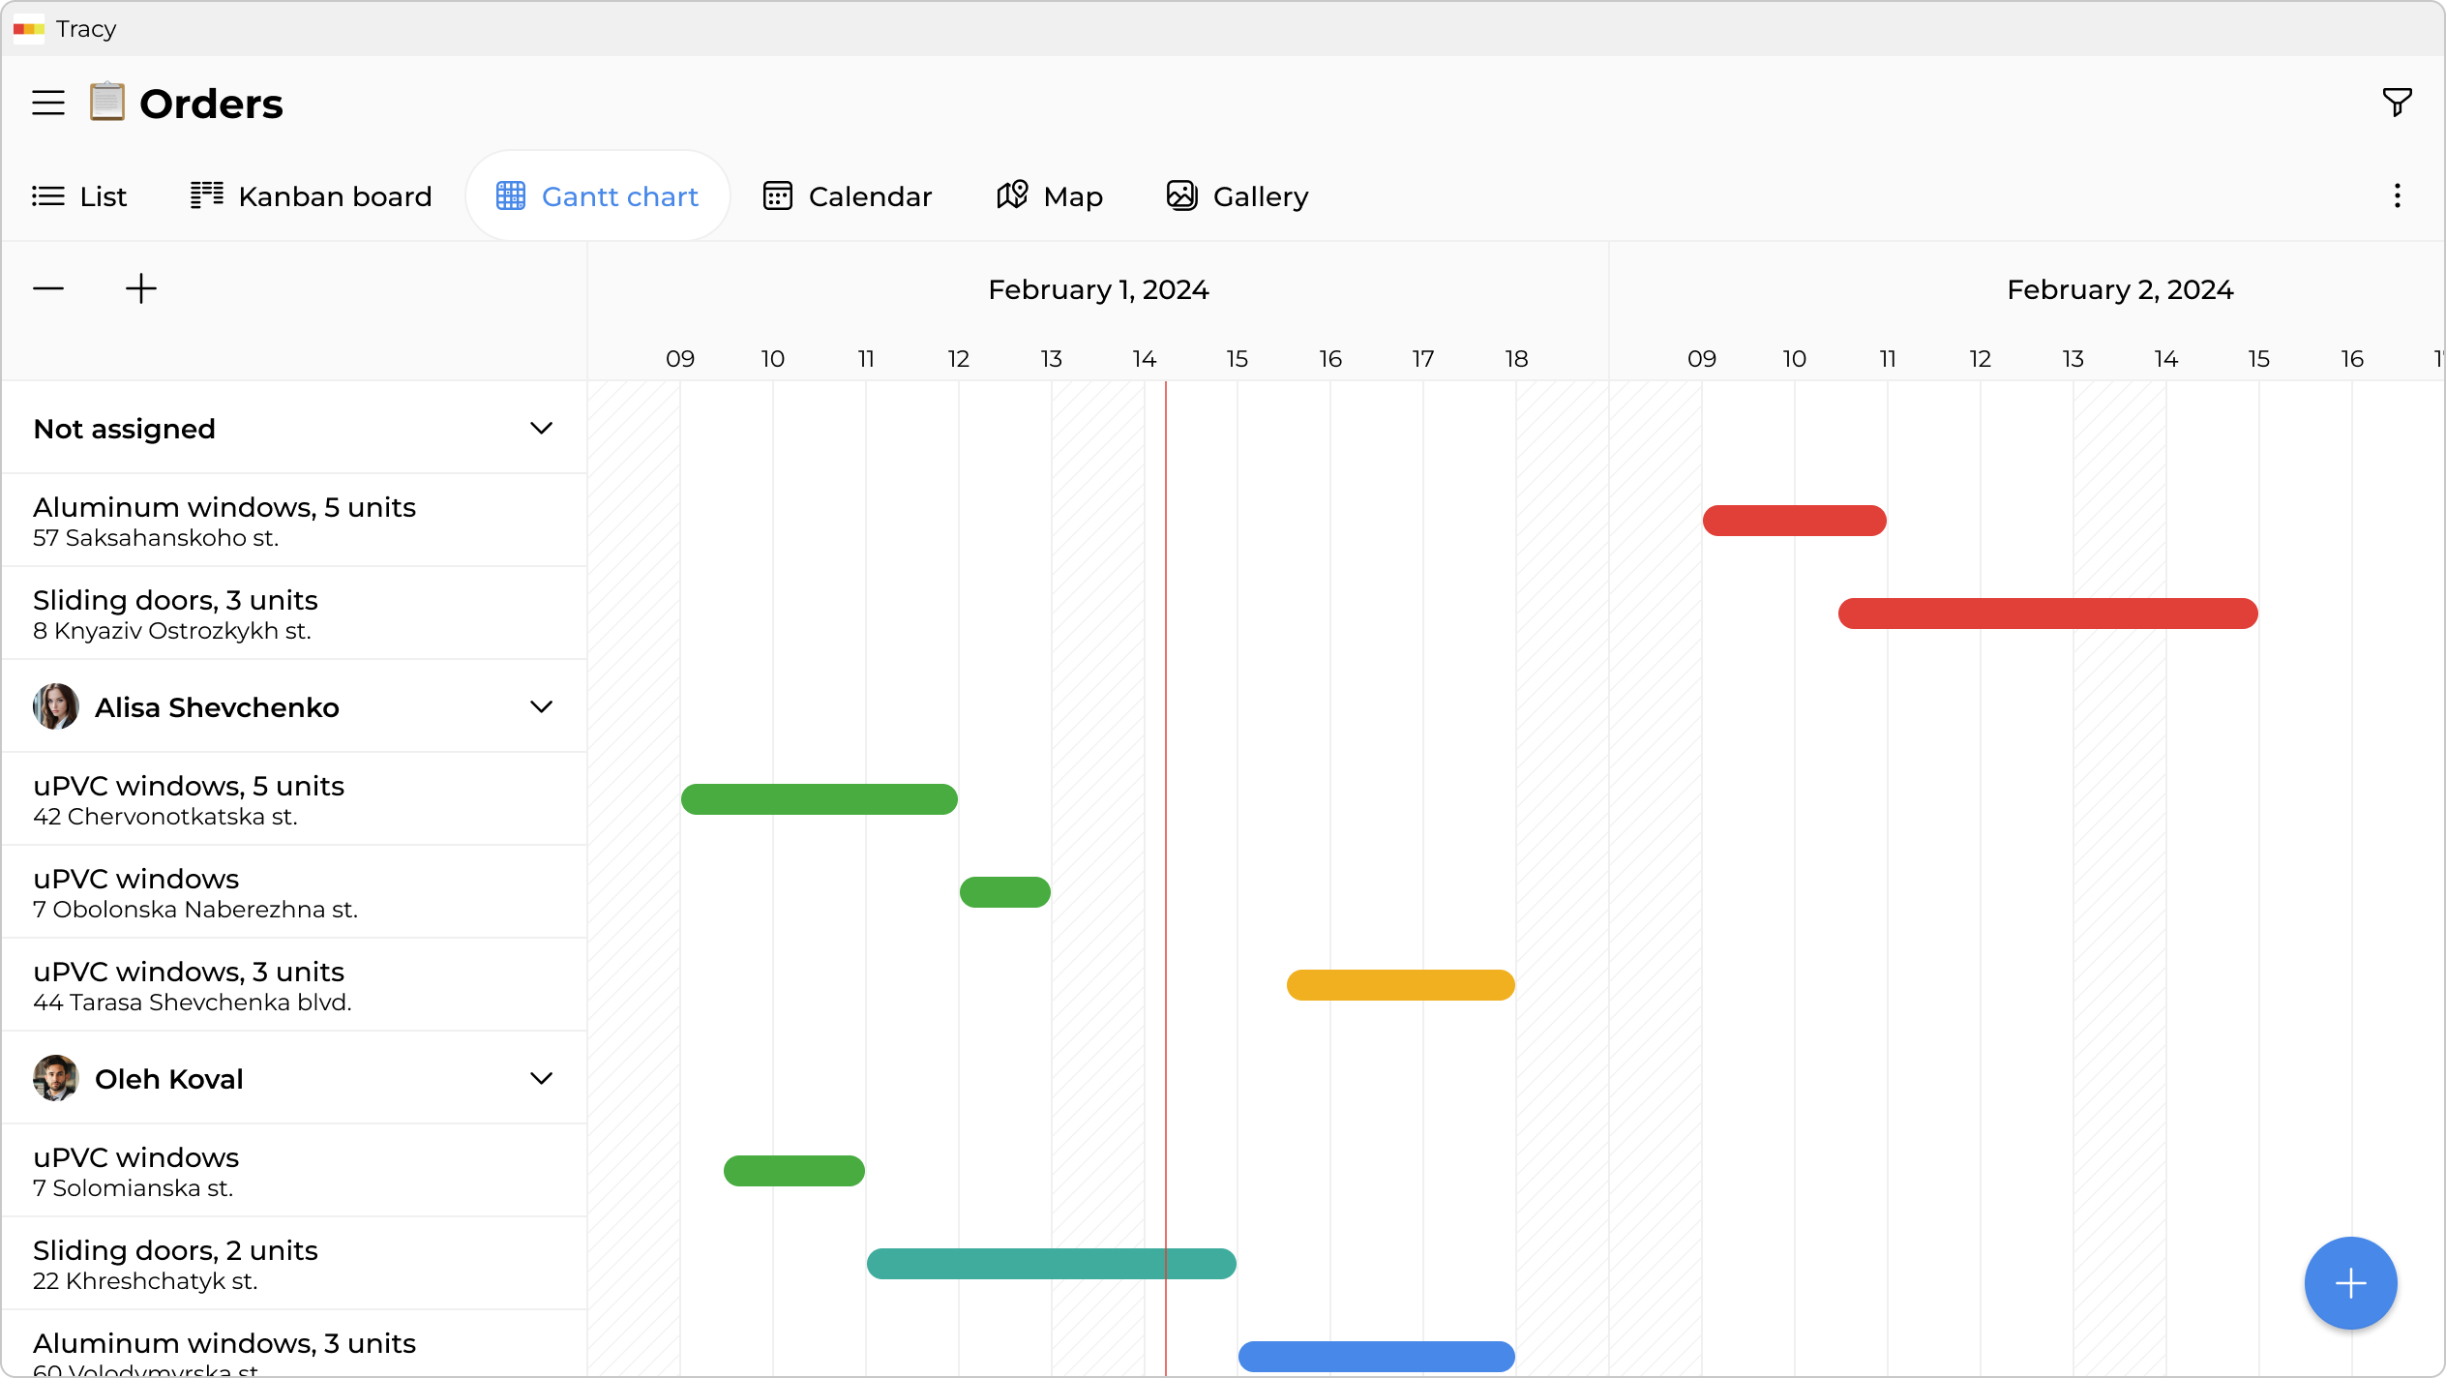Click the Gallery view icon

1180,195
